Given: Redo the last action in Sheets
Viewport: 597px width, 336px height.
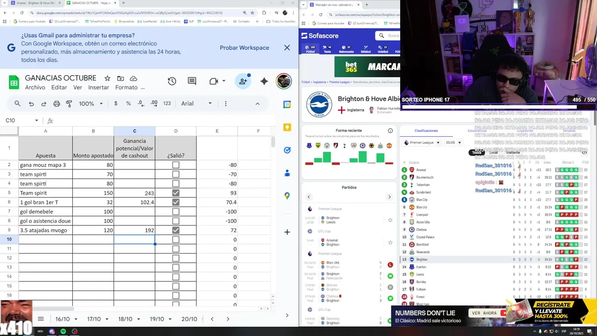Looking at the screenshot, I should [44, 104].
